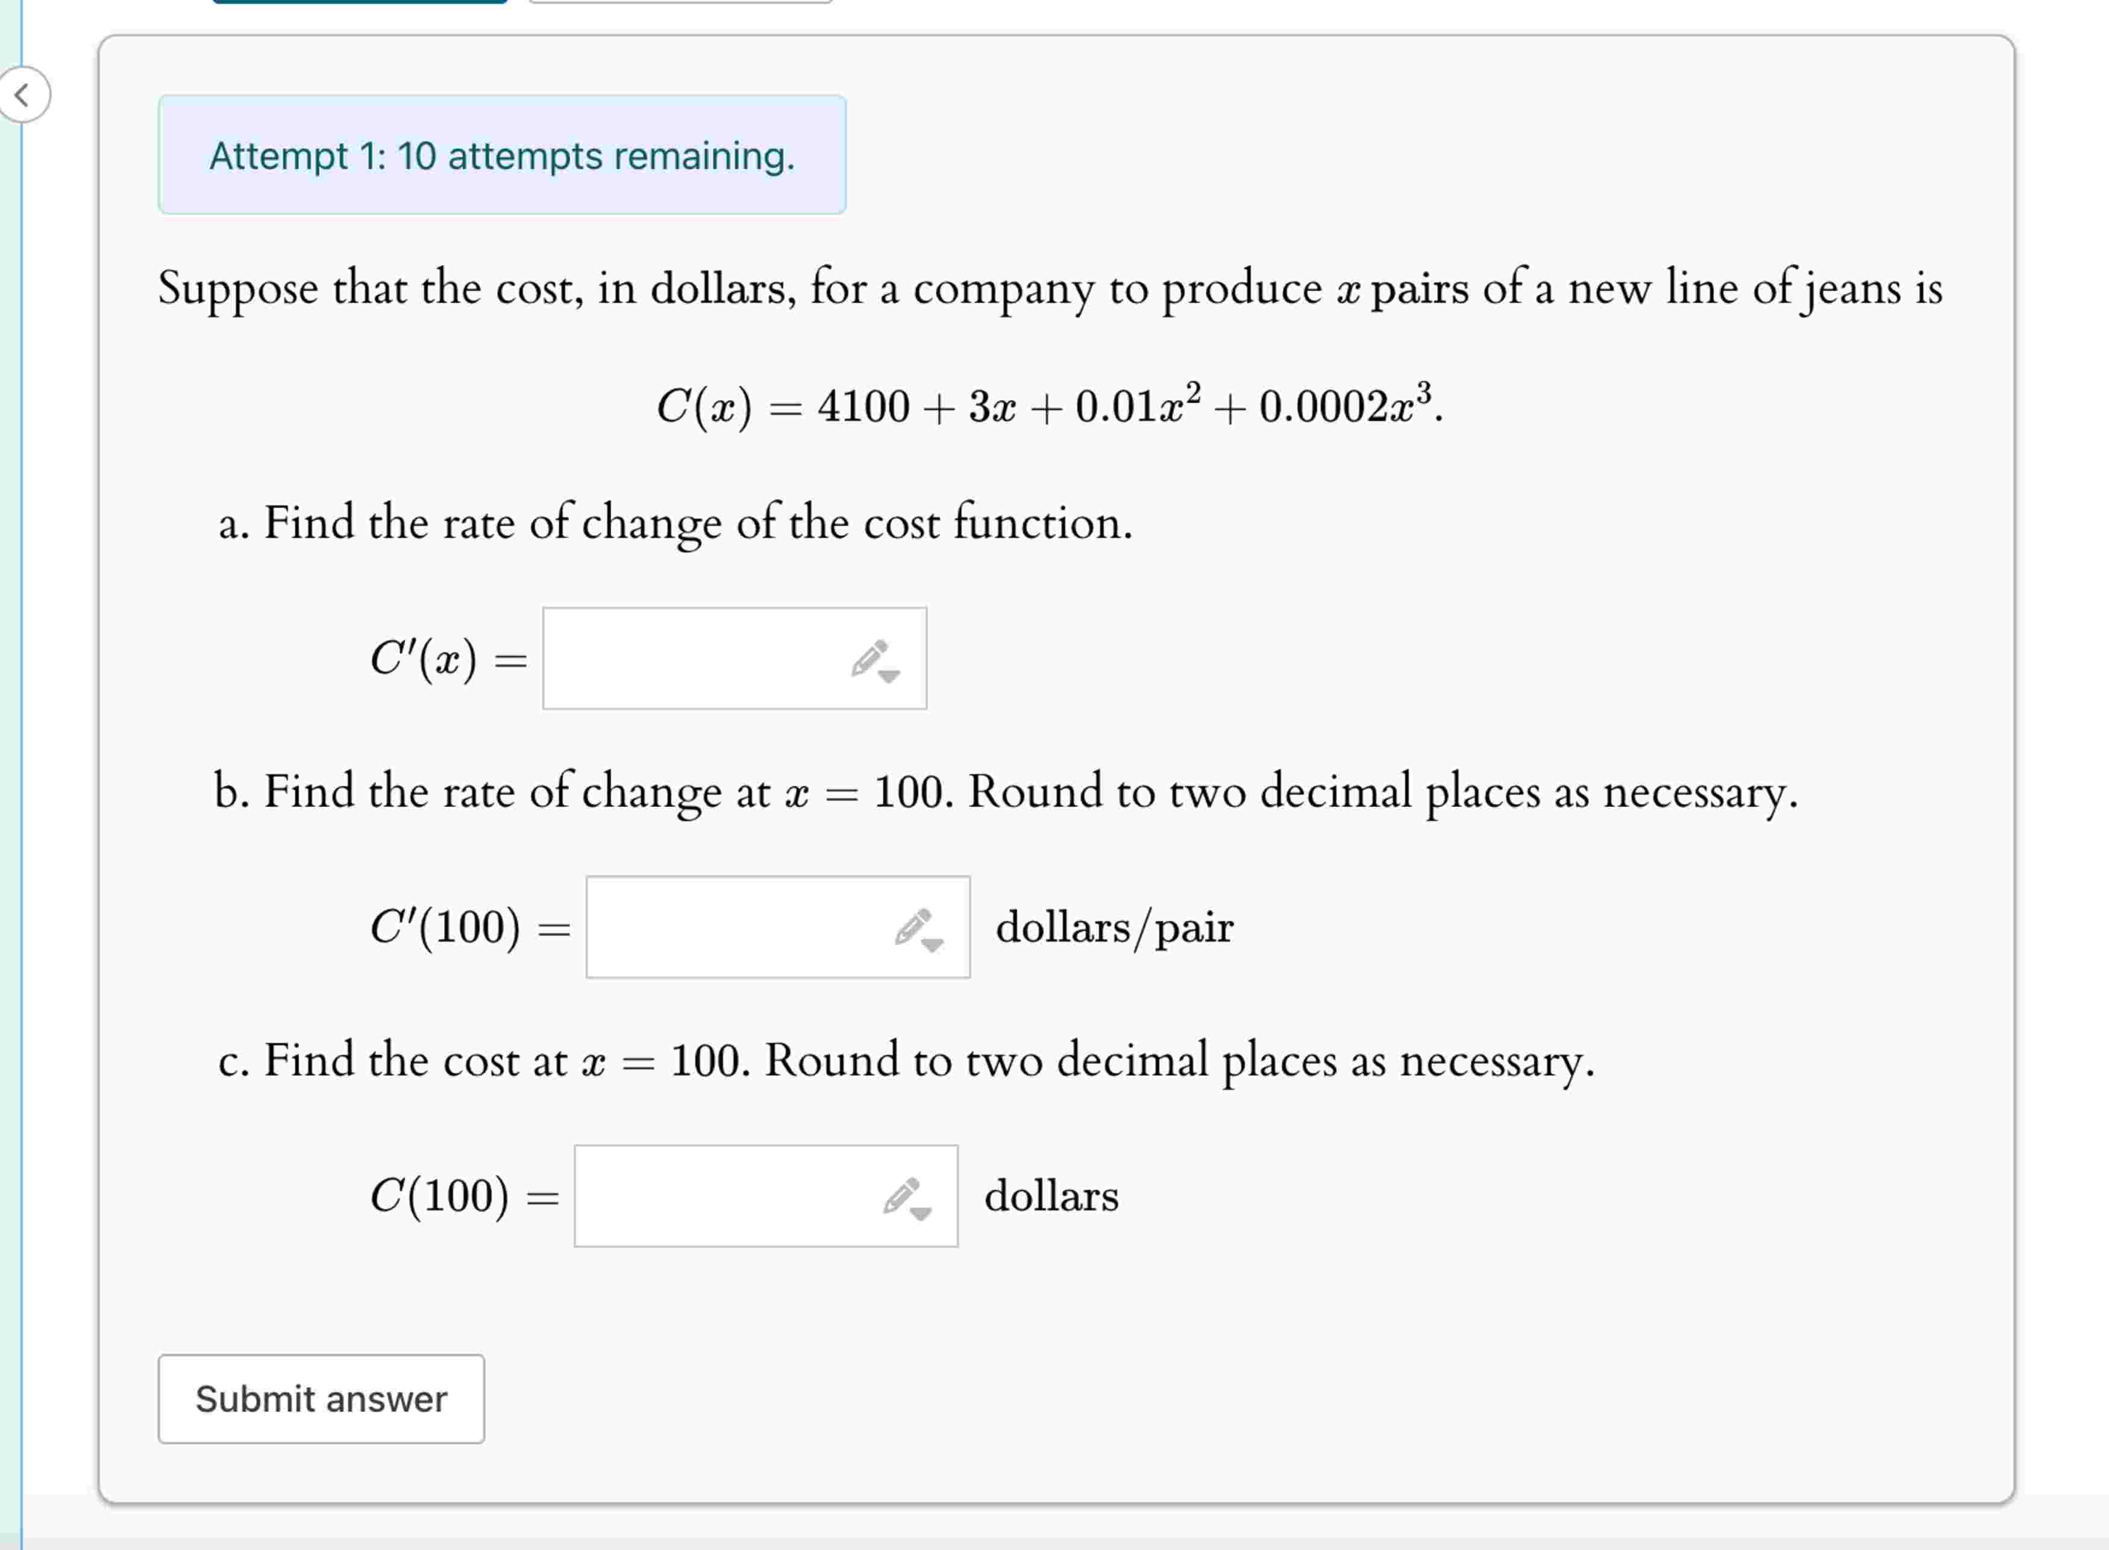This screenshot has width=2109, height=1550.
Task: Open dropdown arrow beside C(100) pencil
Action: [921, 1214]
